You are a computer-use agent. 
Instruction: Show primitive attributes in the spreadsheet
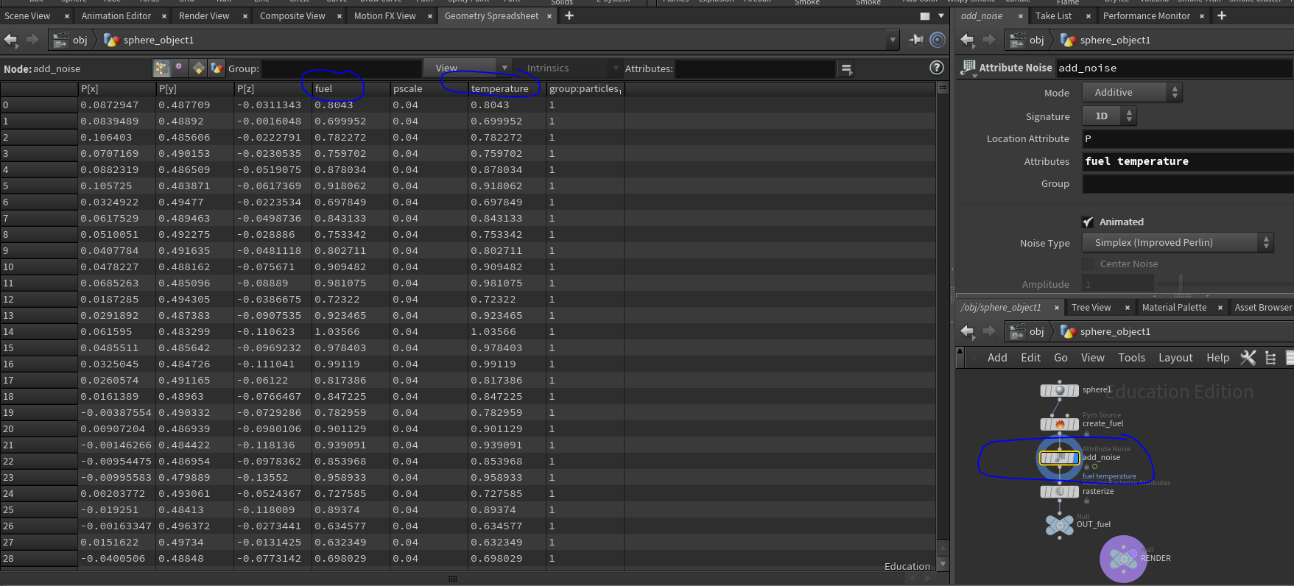click(x=198, y=68)
